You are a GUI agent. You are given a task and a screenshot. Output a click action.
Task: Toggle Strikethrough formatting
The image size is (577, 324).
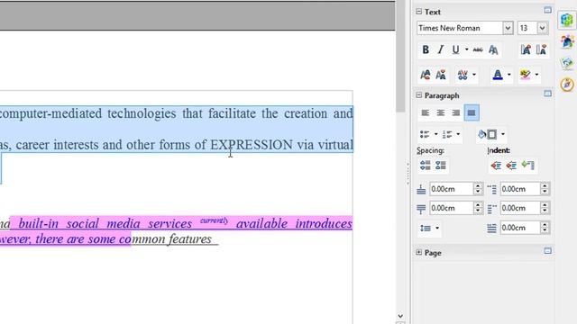pos(478,49)
